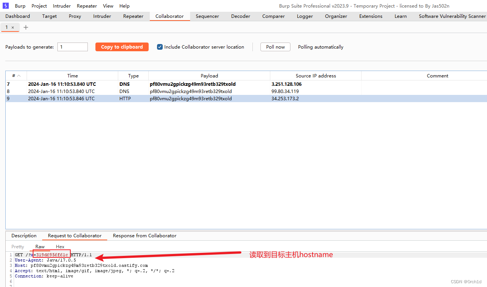Image resolution: width=487 pixels, height=287 pixels.
Task: Open the View menu
Action: click(x=108, y=6)
